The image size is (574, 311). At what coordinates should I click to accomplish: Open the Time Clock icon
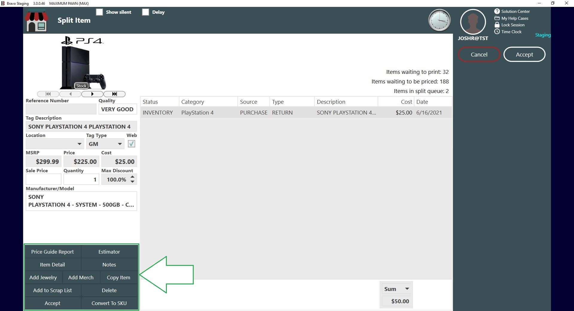click(x=497, y=31)
